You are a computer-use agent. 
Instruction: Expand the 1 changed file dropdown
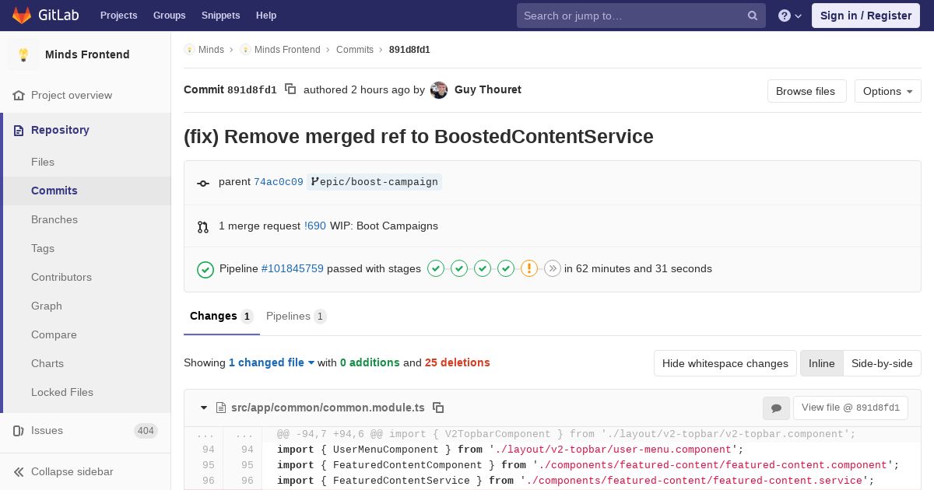pyautogui.click(x=272, y=362)
